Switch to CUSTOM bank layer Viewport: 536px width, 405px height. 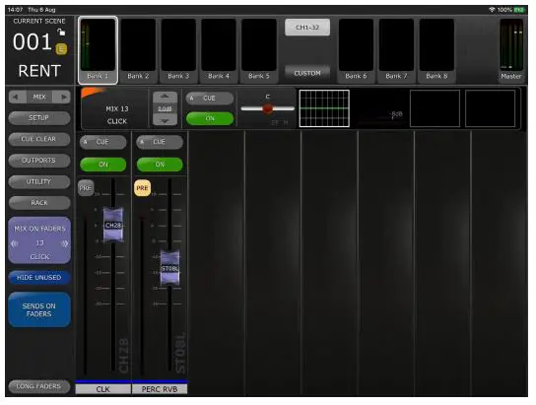tap(307, 73)
